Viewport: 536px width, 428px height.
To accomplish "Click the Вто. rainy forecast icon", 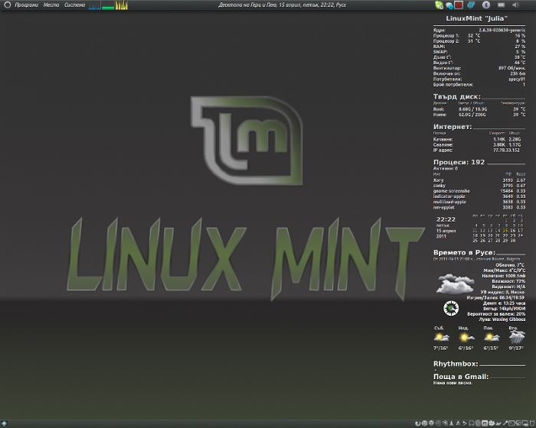I will 516,337.
